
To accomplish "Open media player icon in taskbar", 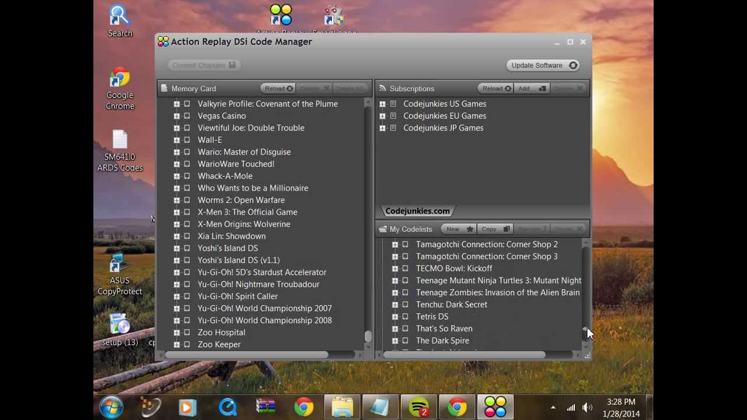I will tap(187, 407).
